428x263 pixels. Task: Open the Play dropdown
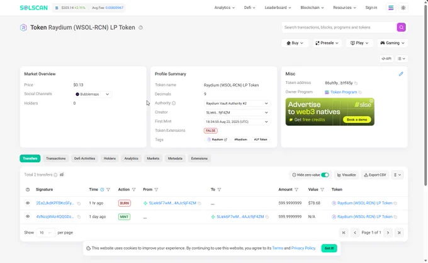click(x=359, y=43)
